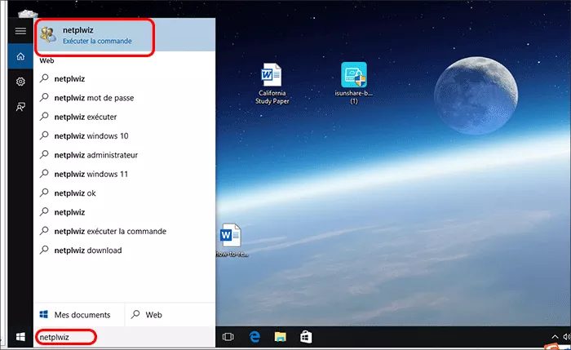Click the hamburger menu icon in search panel
The image size is (571, 350).
pos(20,31)
